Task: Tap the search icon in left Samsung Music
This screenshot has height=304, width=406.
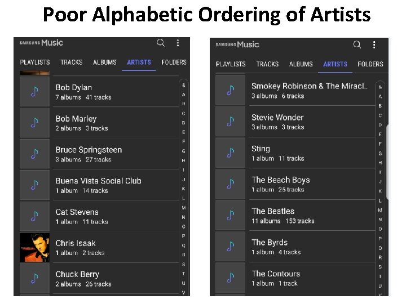Action: click(161, 43)
